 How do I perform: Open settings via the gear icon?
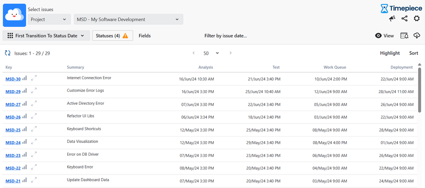click(416, 18)
